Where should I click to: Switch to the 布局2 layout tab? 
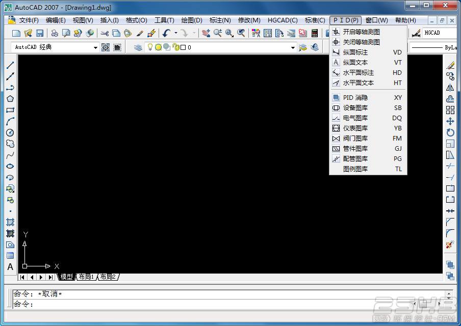click(108, 277)
